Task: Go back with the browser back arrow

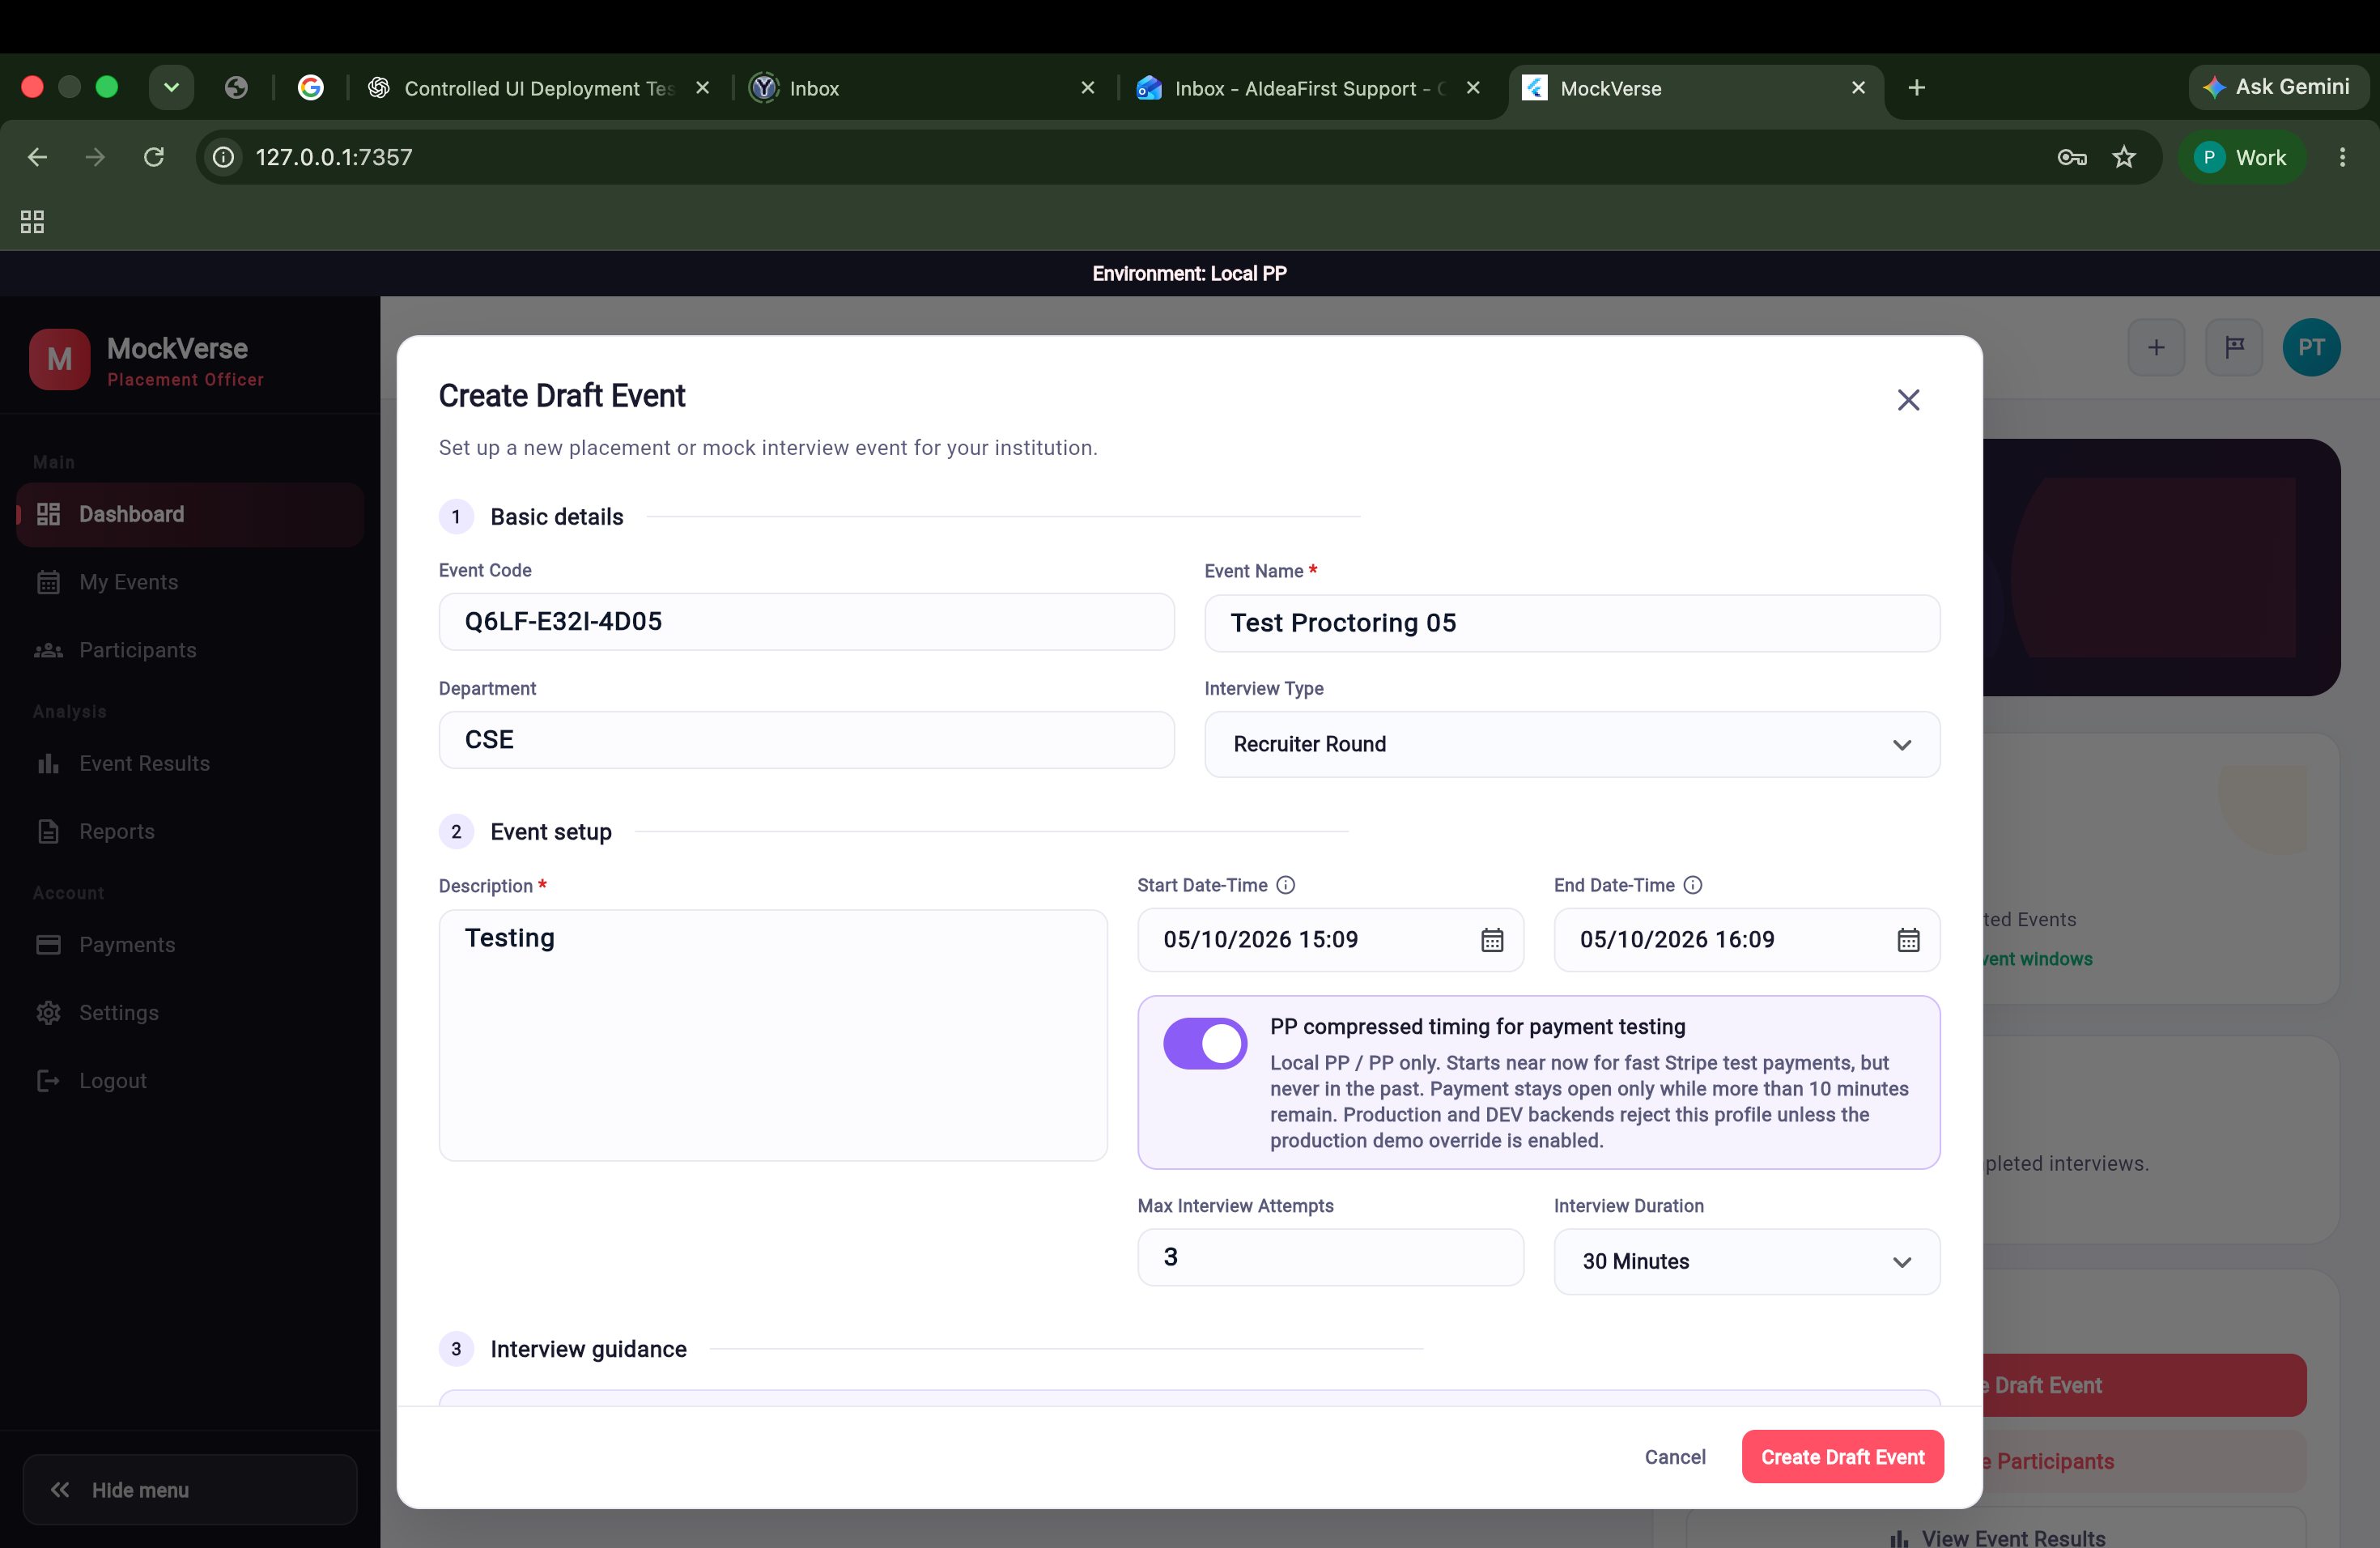Action: pos(37,157)
